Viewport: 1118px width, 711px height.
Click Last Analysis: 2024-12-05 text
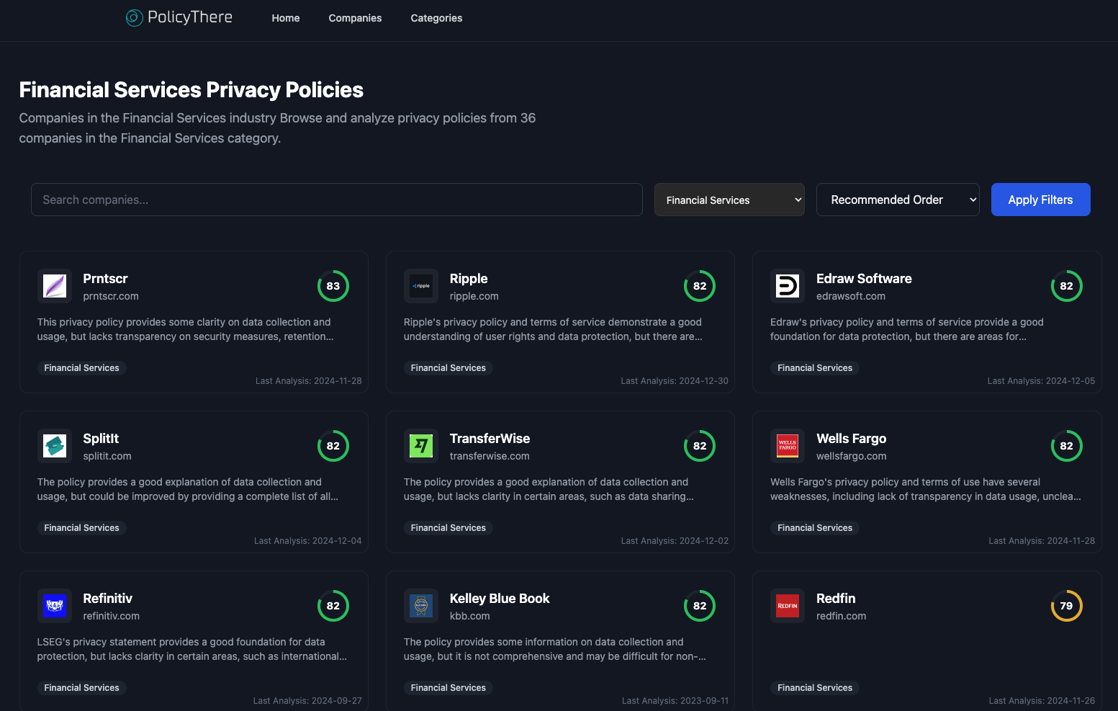(1041, 381)
